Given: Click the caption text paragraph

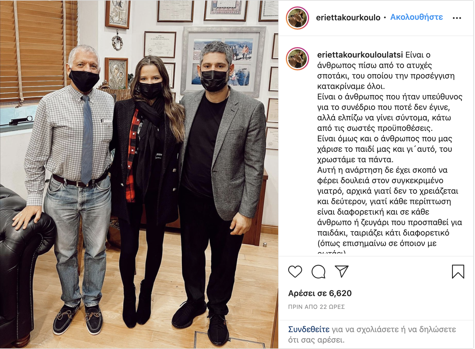Looking at the screenshot, I should (x=389, y=151).
